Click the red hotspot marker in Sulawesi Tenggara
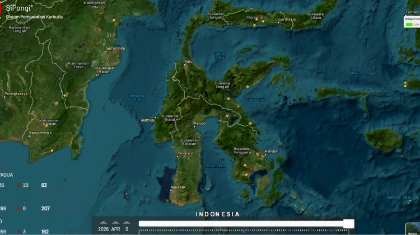The image size is (420, 235). 251,169
